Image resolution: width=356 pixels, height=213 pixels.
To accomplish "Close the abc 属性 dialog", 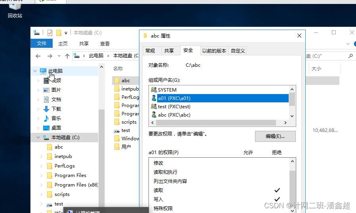I will pos(299,36).
